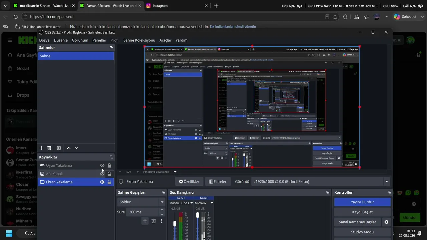
Task: Open virtual camera settings gear
Action: (386, 222)
